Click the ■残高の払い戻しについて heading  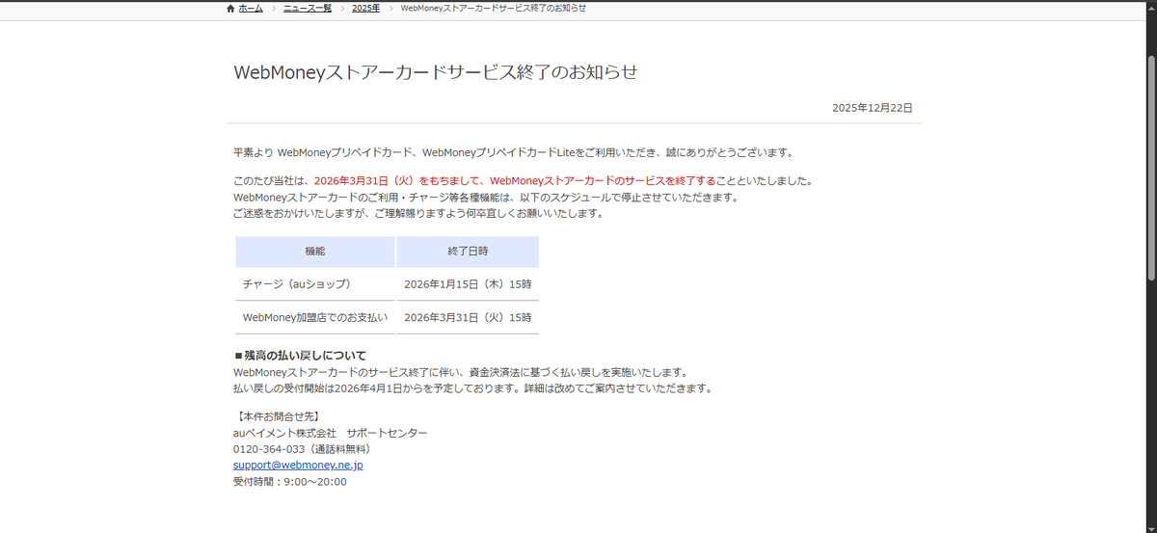(x=300, y=356)
